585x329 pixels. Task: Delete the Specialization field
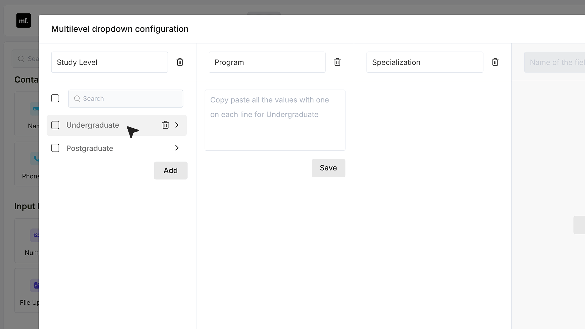495,62
